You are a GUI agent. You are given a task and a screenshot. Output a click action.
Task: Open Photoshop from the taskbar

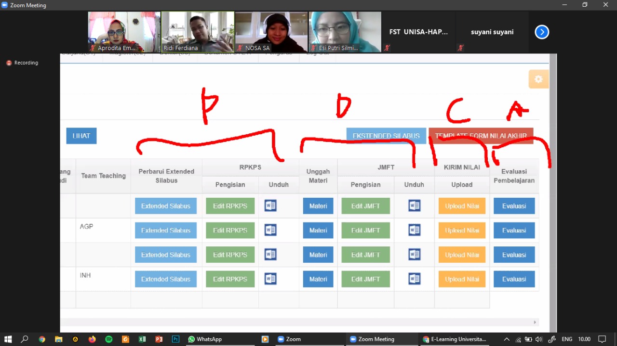click(x=176, y=339)
